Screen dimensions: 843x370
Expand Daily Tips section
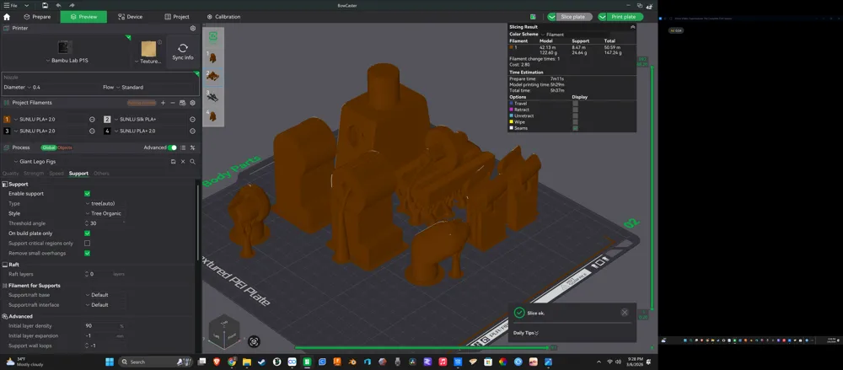(x=526, y=333)
